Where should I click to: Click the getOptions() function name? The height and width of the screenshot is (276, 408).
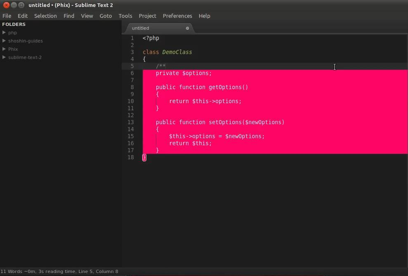point(229,87)
